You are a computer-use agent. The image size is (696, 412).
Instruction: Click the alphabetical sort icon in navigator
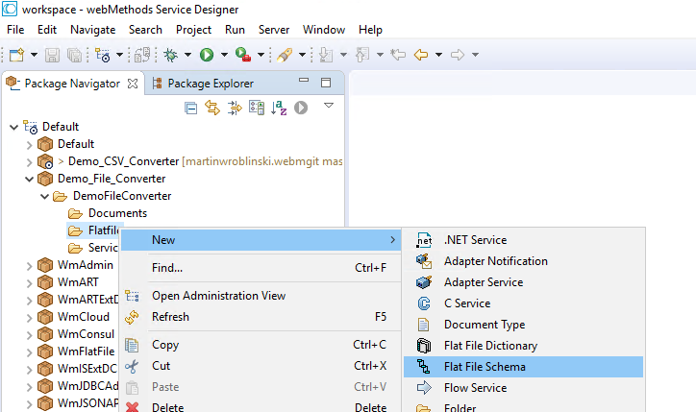tap(279, 109)
